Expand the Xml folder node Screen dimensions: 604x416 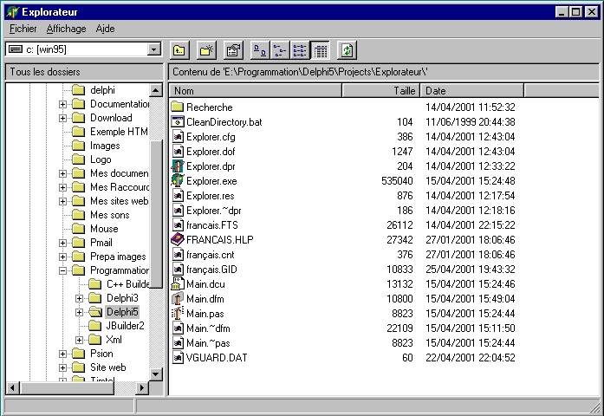coord(79,340)
